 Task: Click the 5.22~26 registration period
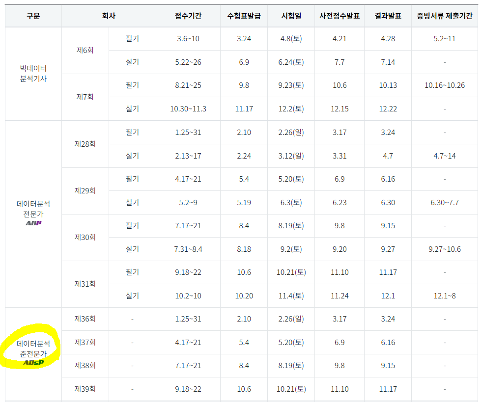[188, 62]
